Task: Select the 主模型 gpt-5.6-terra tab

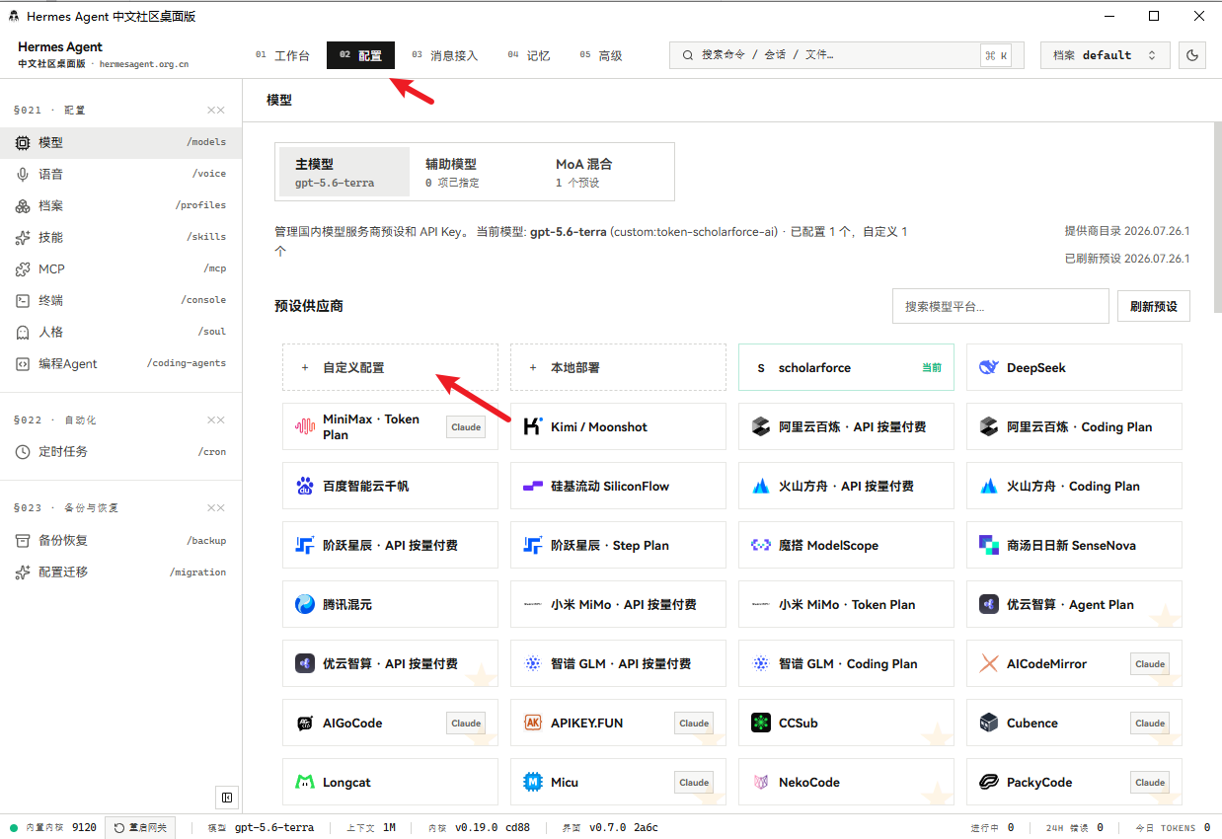Action: click(x=344, y=172)
